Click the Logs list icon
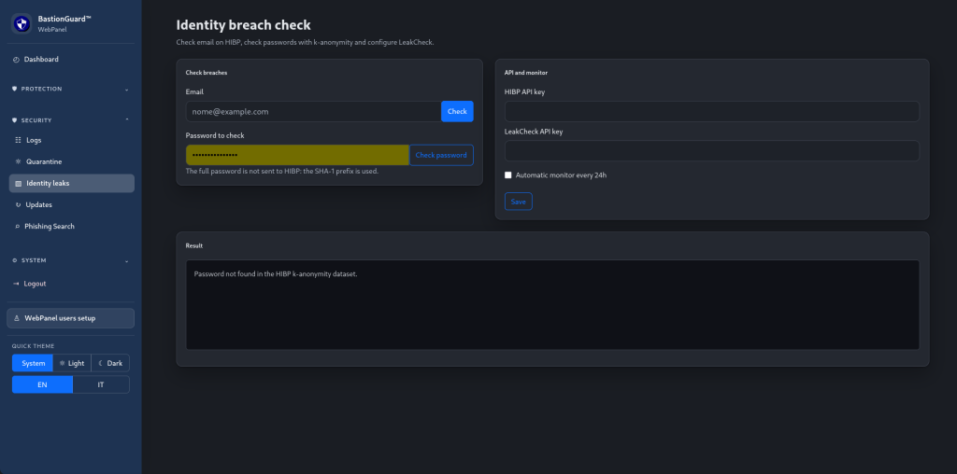The image size is (957, 474). coord(18,140)
